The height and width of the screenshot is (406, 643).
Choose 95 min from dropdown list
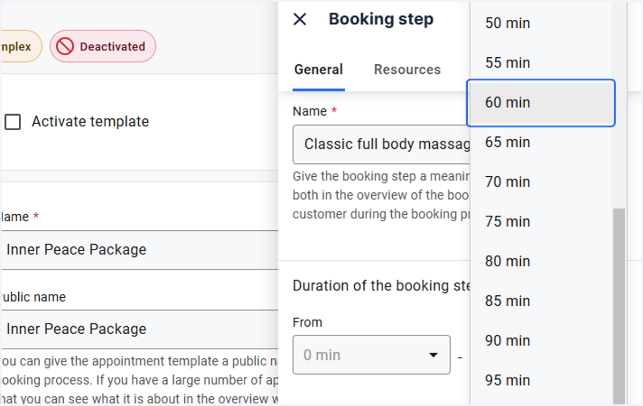(541, 380)
